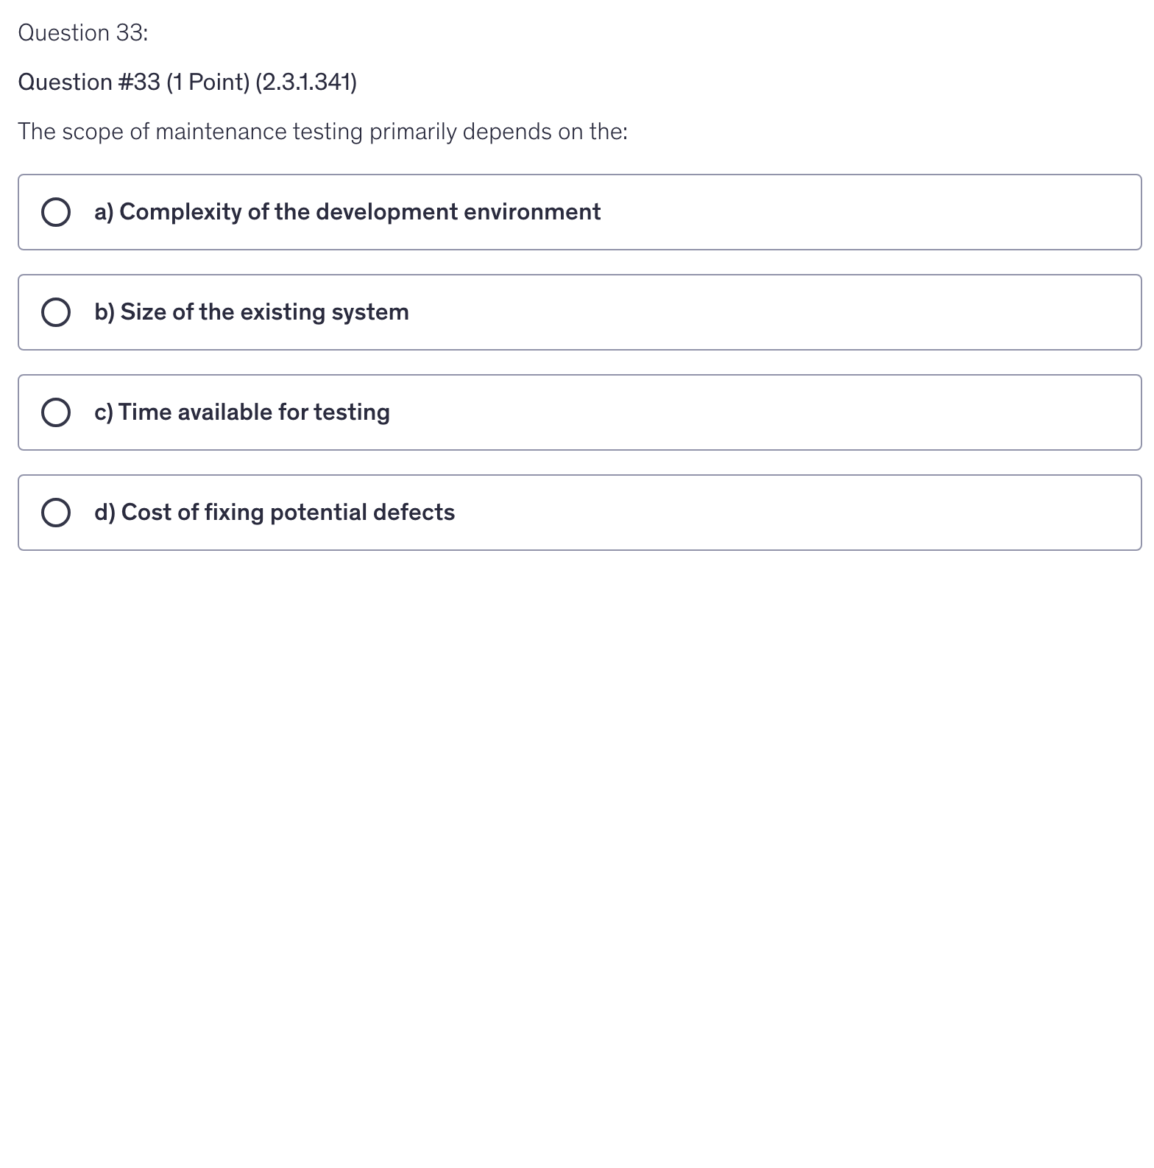Mark radio button for option c
Viewport: 1154px width, 1168px height.
(x=56, y=412)
